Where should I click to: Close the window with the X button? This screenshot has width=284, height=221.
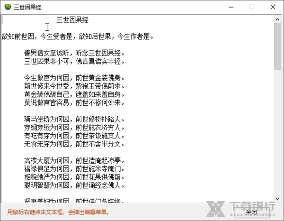(273, 7)
